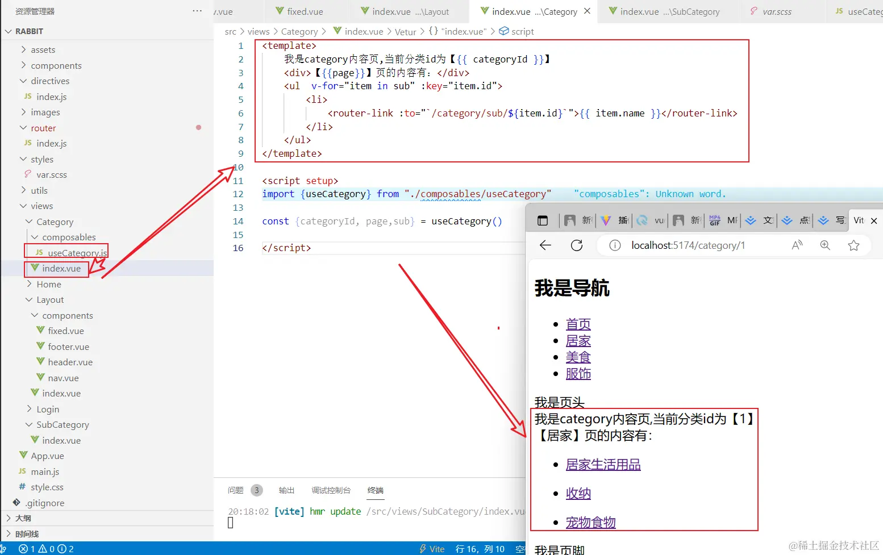Open the explorer panel's three-dot more actions menu
This screenshot has width=883, height=555.
click(197, 11)
